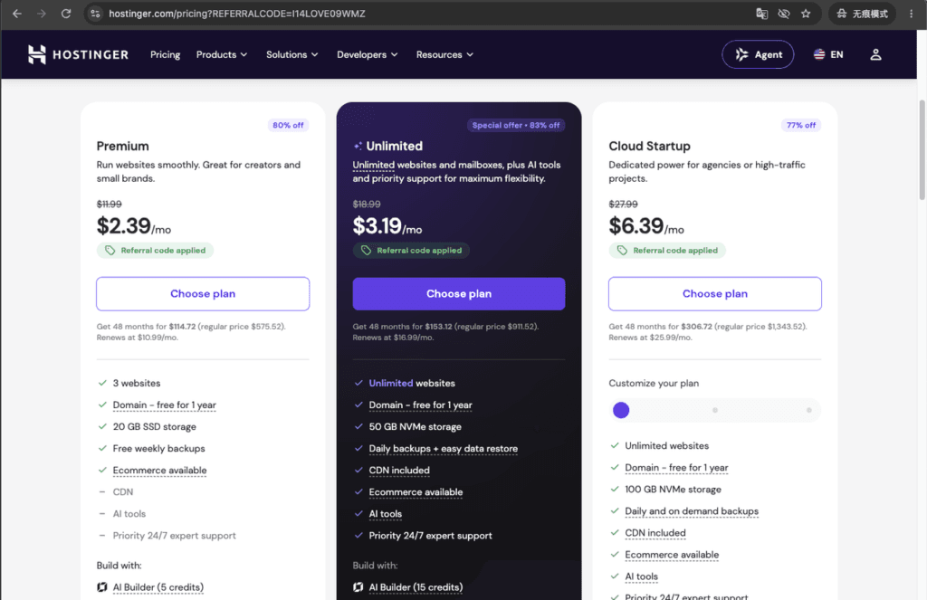The height and width of the screenshot is (600, 927).
Task: Go back using the browser back arrow
Action: (17, 14)
